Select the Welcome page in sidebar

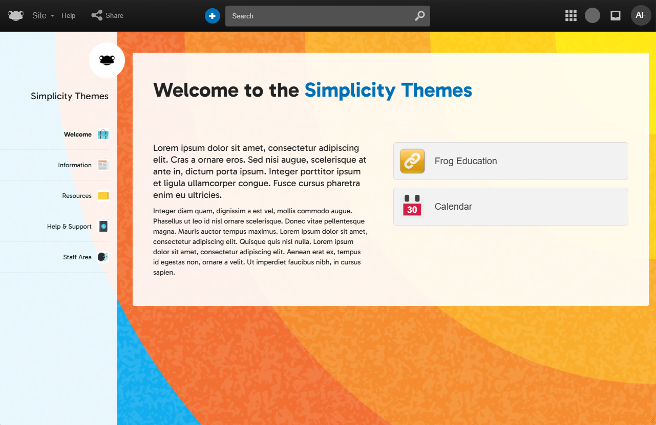click(x=78, y=135)
